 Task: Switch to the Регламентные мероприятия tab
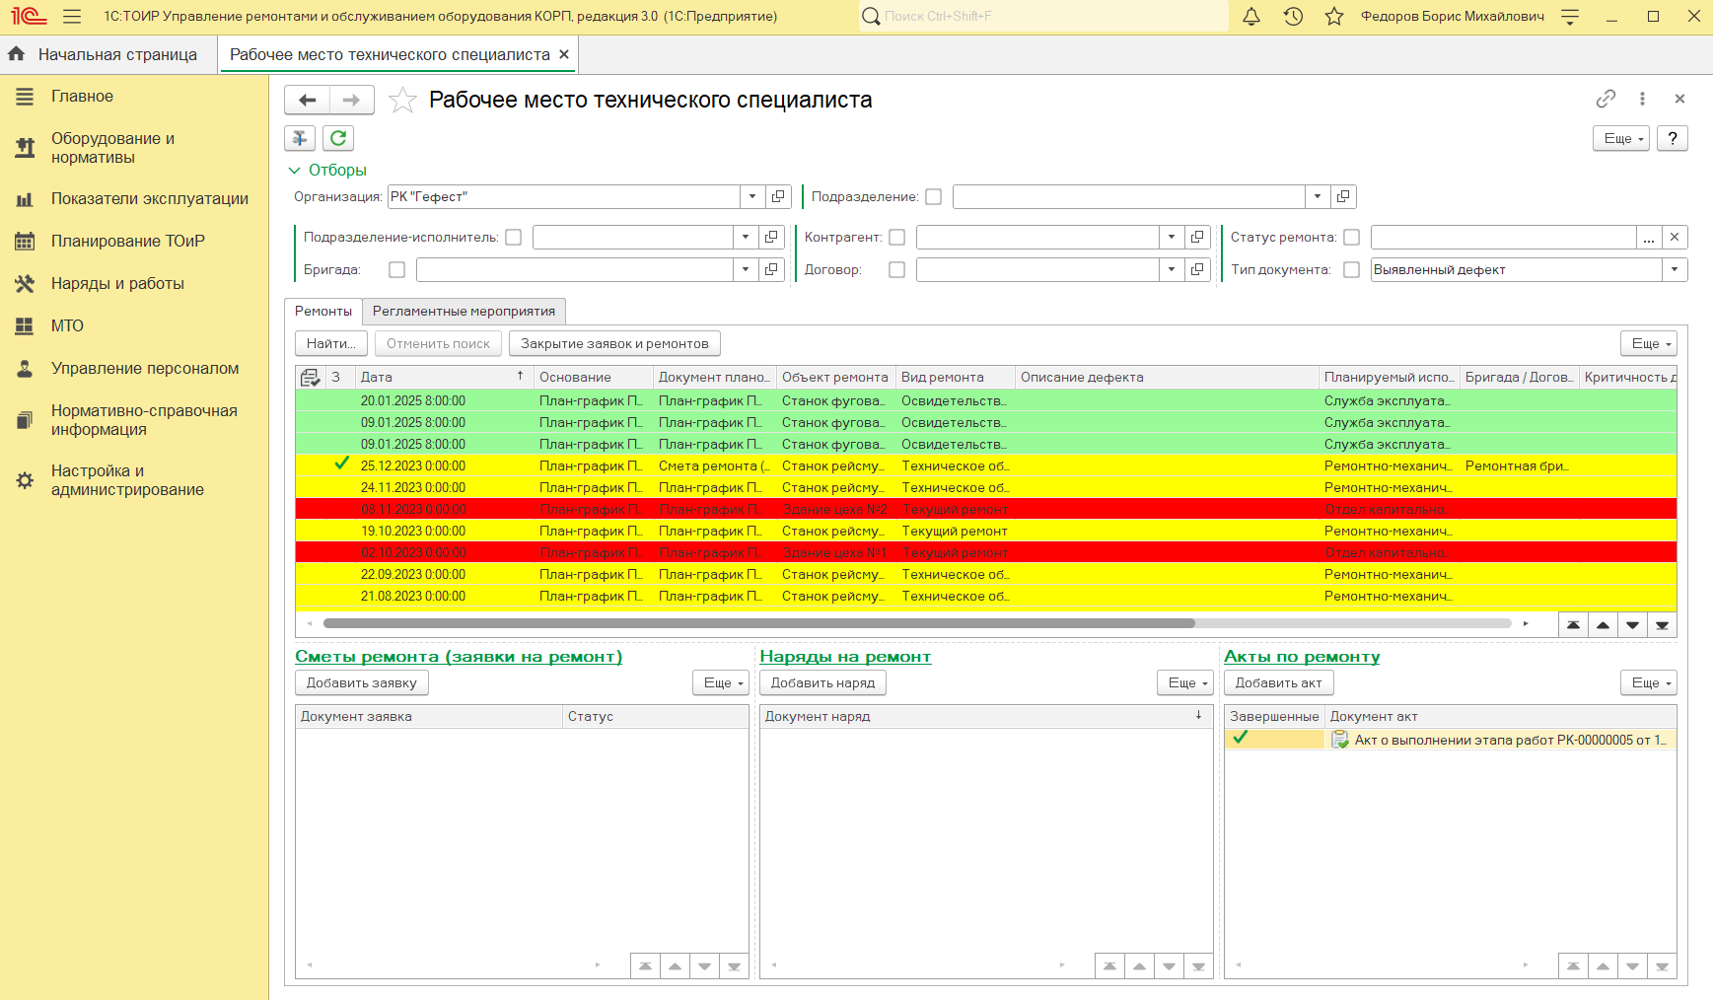[464, 312]
